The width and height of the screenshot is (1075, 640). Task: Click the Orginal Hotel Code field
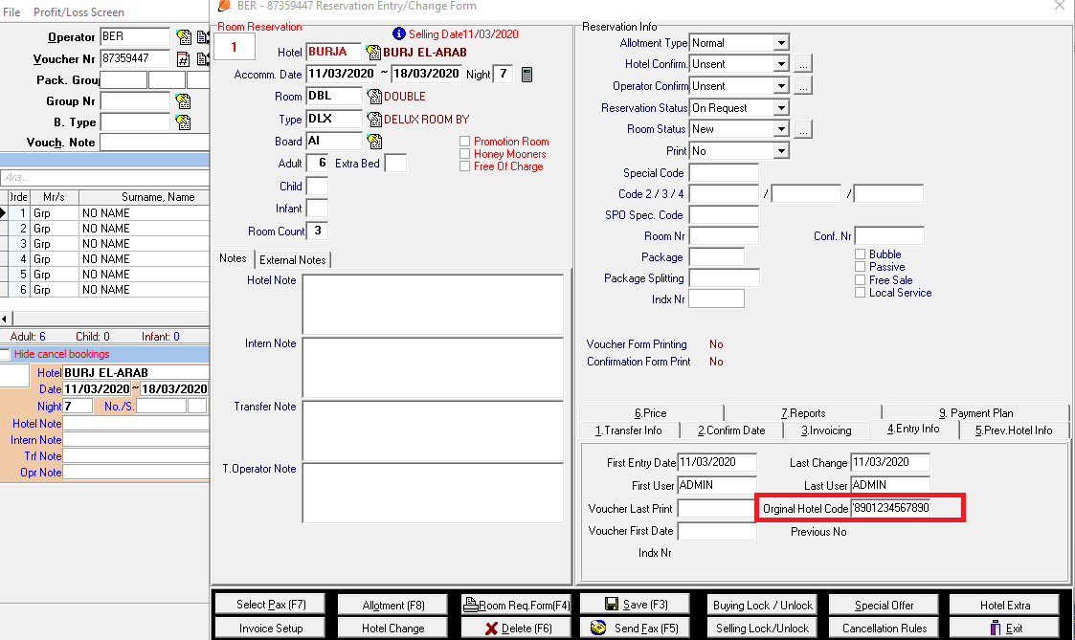[890, 508]
